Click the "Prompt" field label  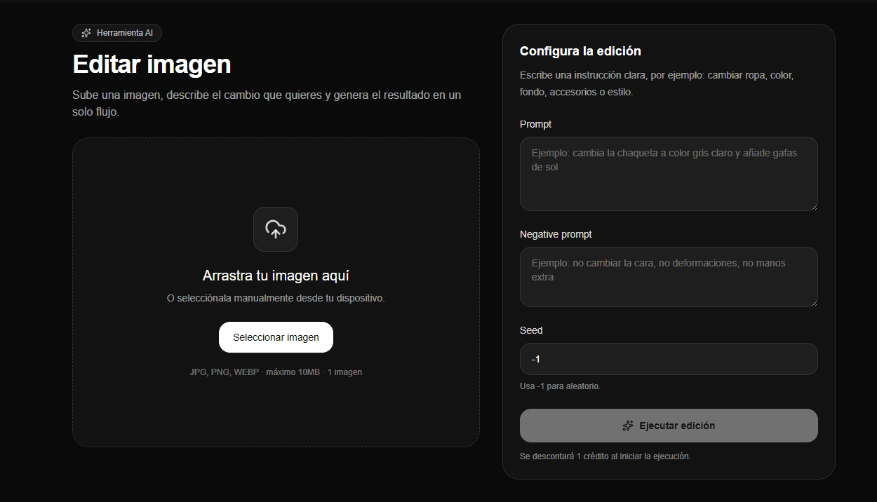535,124
